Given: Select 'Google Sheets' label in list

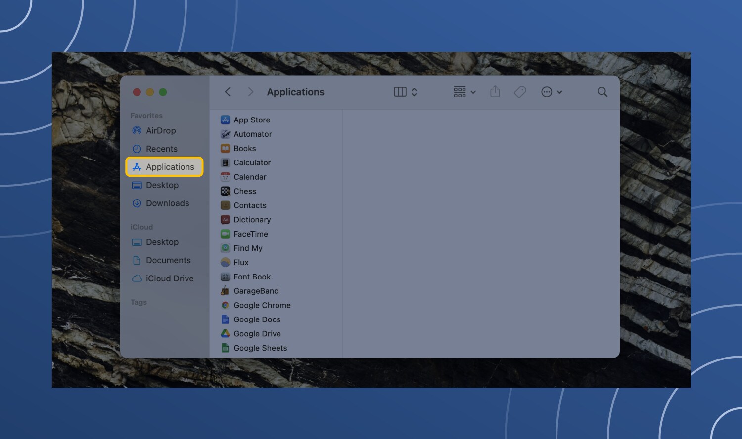Looking at the screenshot, I should pos(260,348).
